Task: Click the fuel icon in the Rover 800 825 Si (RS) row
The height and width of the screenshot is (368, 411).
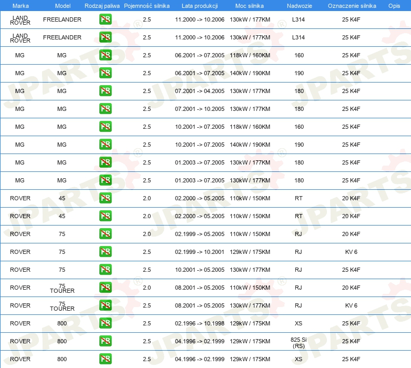Action: (105, 341)
